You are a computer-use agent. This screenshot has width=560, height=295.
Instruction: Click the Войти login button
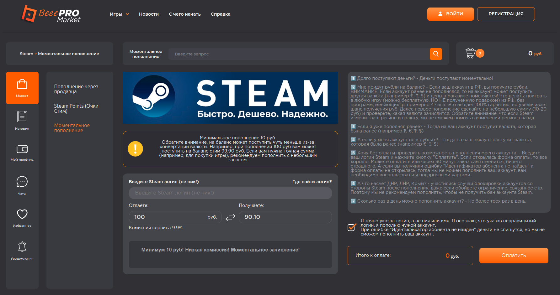pyautogui.click(x=451, y=14)
